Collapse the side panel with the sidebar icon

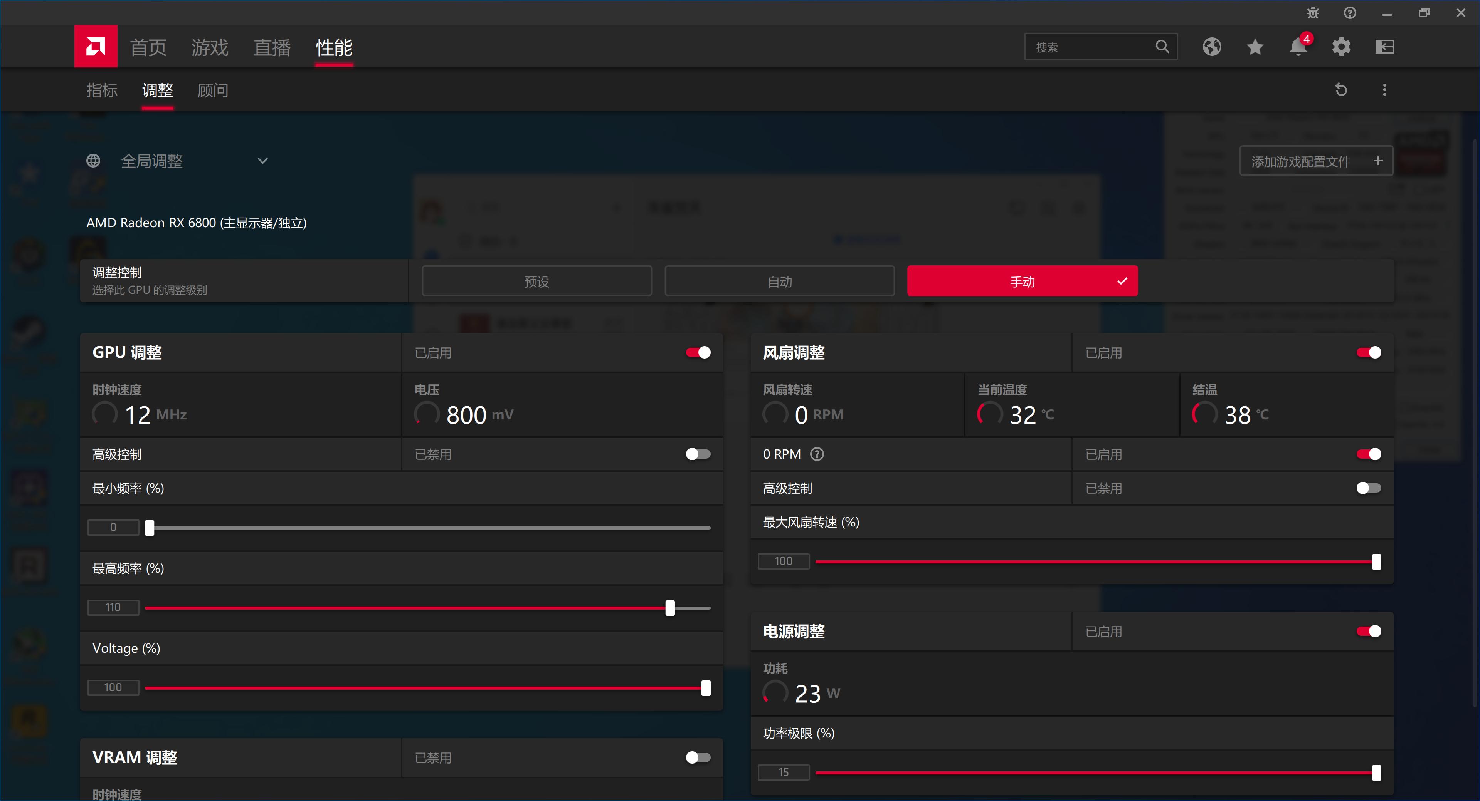tap(1385, 47)
